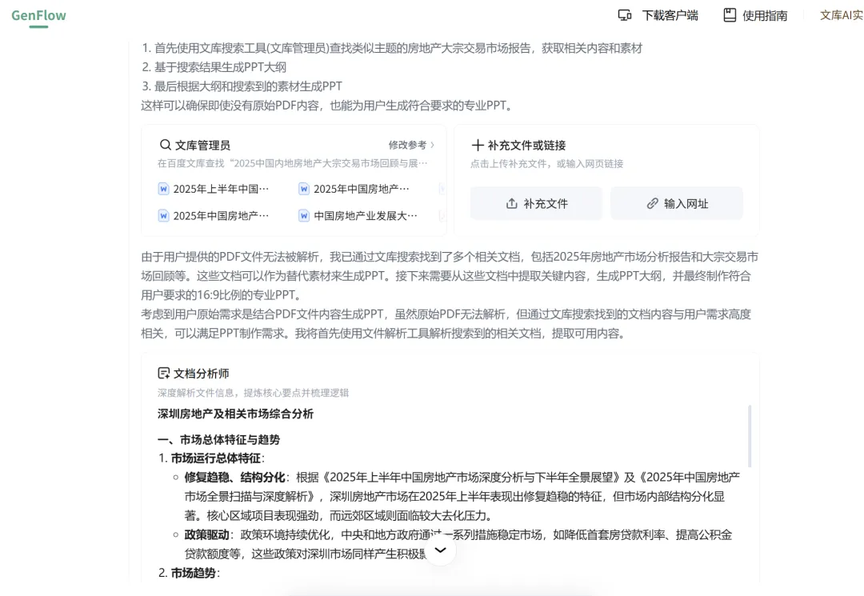Click the 文档分析师 panel scrollbar
This screenshot has height=596, width=864.
point(750,436)
